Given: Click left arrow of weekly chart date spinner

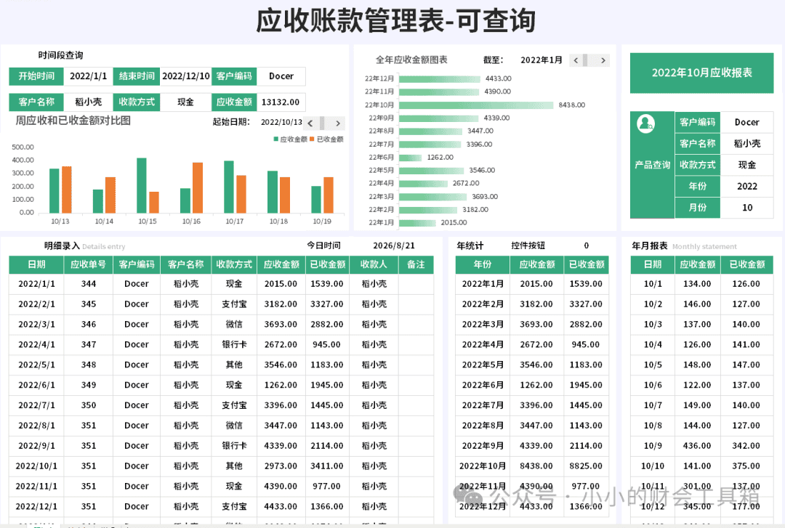Looking at the screenshot, I should 310,123.
